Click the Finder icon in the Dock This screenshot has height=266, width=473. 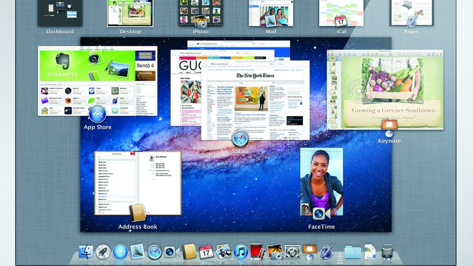87,252
